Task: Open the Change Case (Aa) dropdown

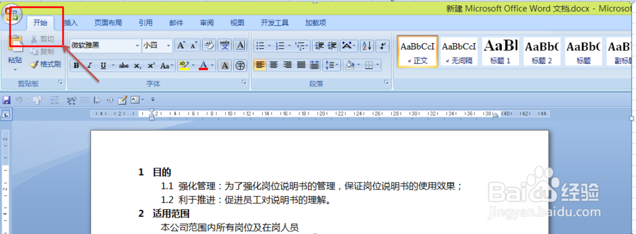Action: click(x=167, y=65)
